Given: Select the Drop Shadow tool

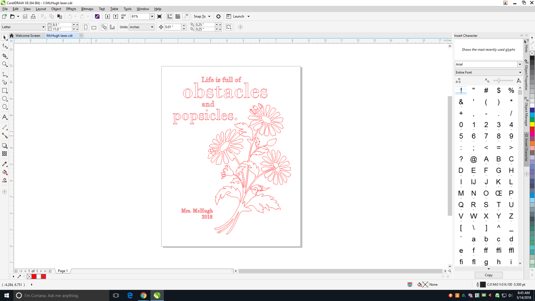Looking at the screenshot, I should (5, 146).
